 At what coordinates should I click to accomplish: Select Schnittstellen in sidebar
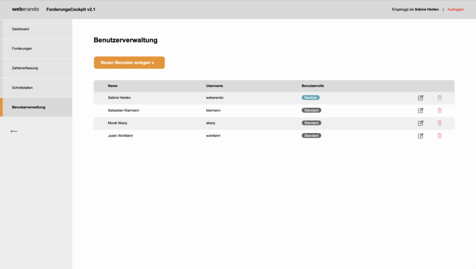[x=22, y=88]
